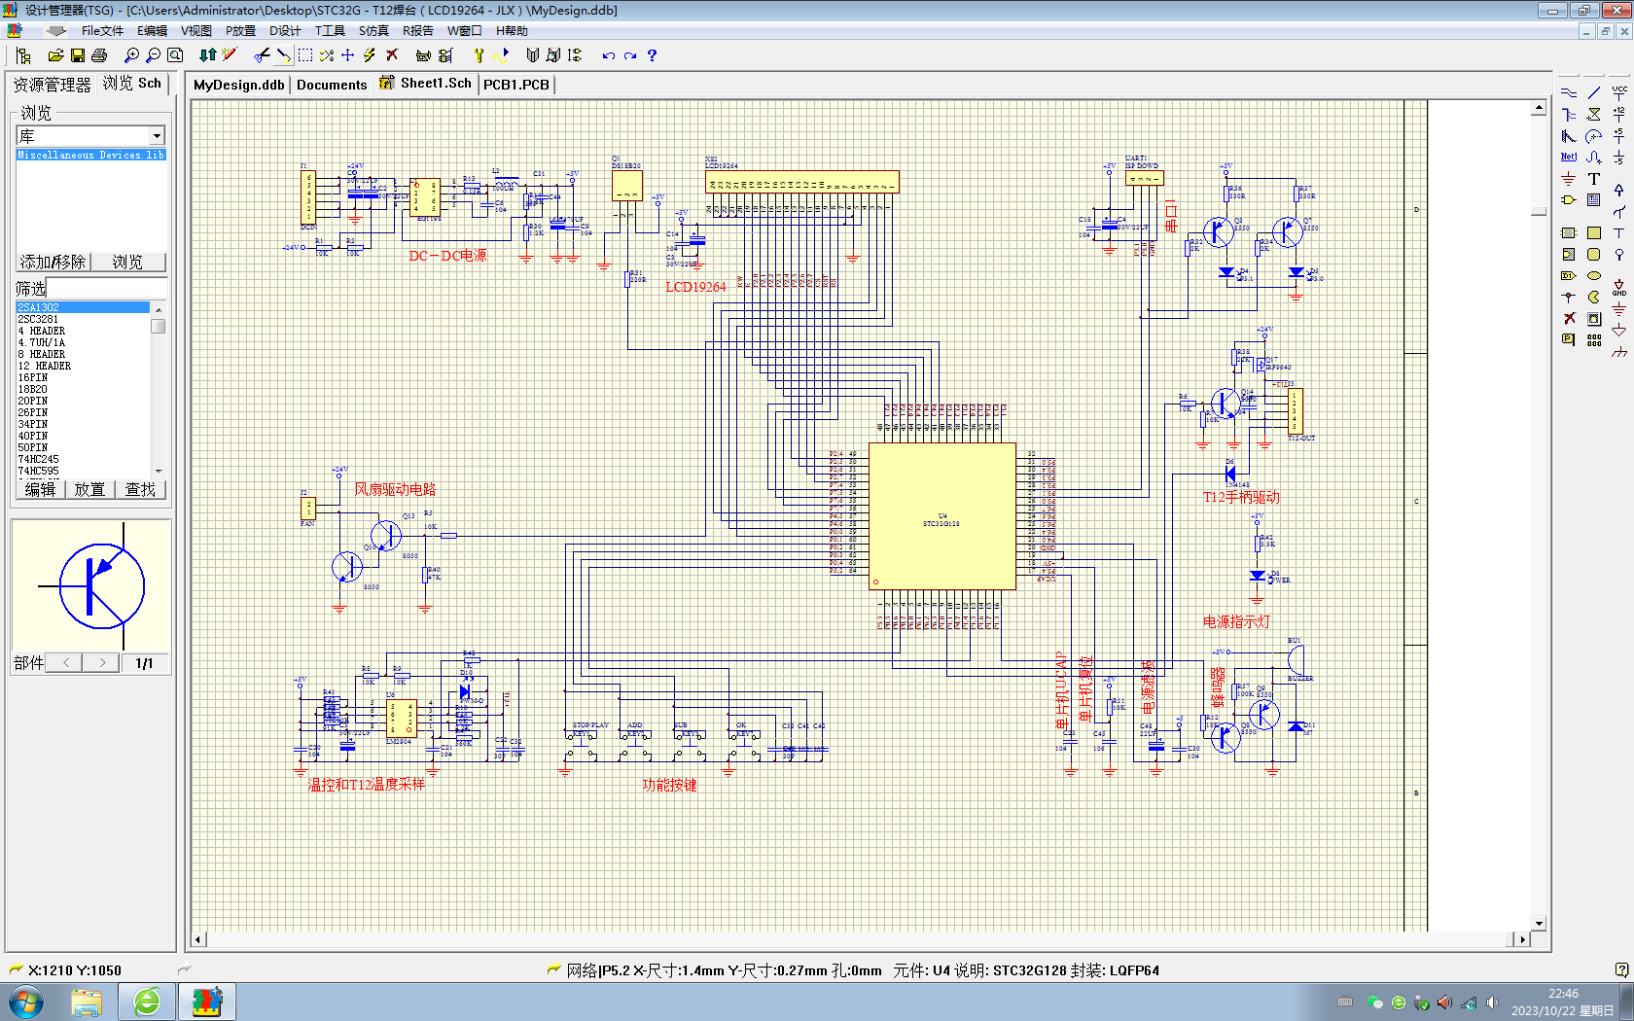Select the D1 port tool
Image resolution: width=1634 pixels, height=1021 pixels.
coord(1569,275)
